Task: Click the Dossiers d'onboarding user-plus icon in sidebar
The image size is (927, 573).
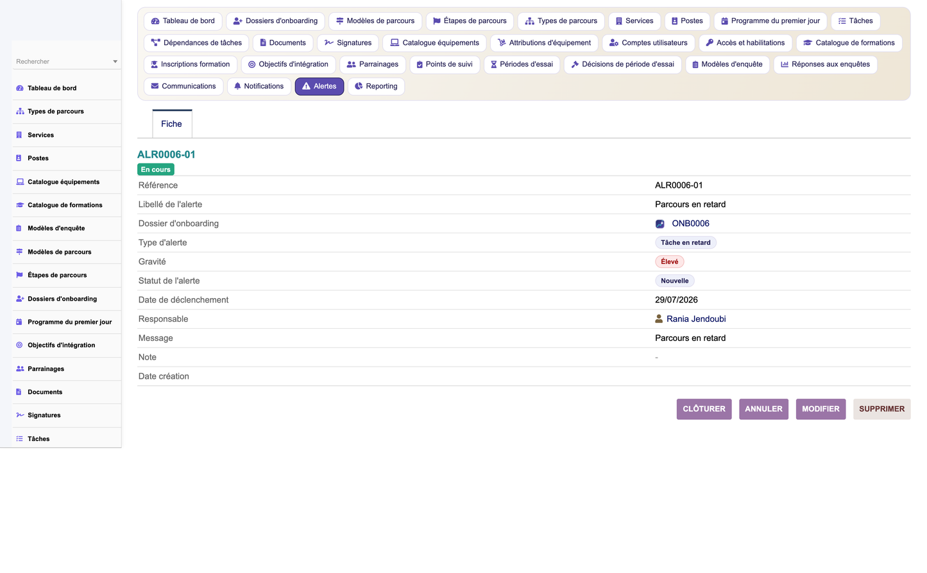Action: [20, 299]
